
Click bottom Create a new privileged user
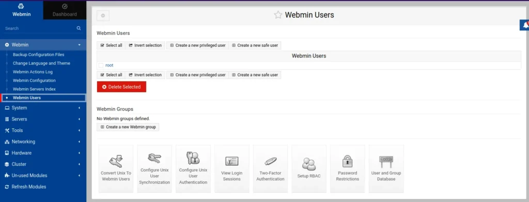coord(198,75)
